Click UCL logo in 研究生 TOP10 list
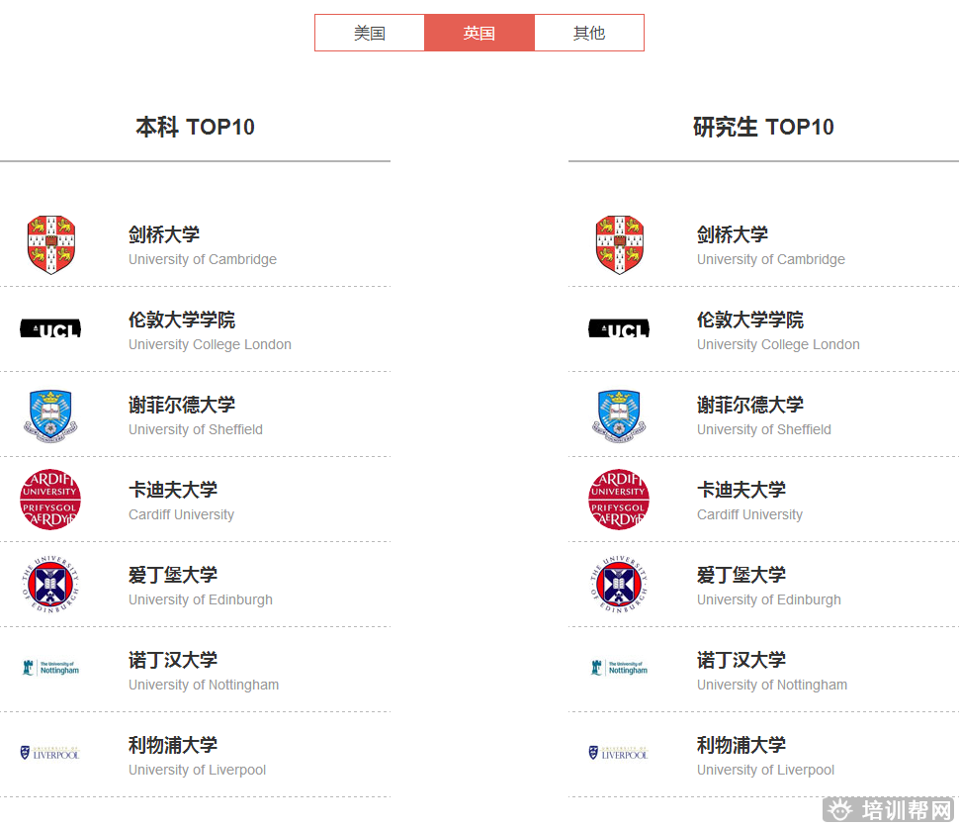Image resolution: width=959 pixels, height=827 pixels. tap(619, 329)
